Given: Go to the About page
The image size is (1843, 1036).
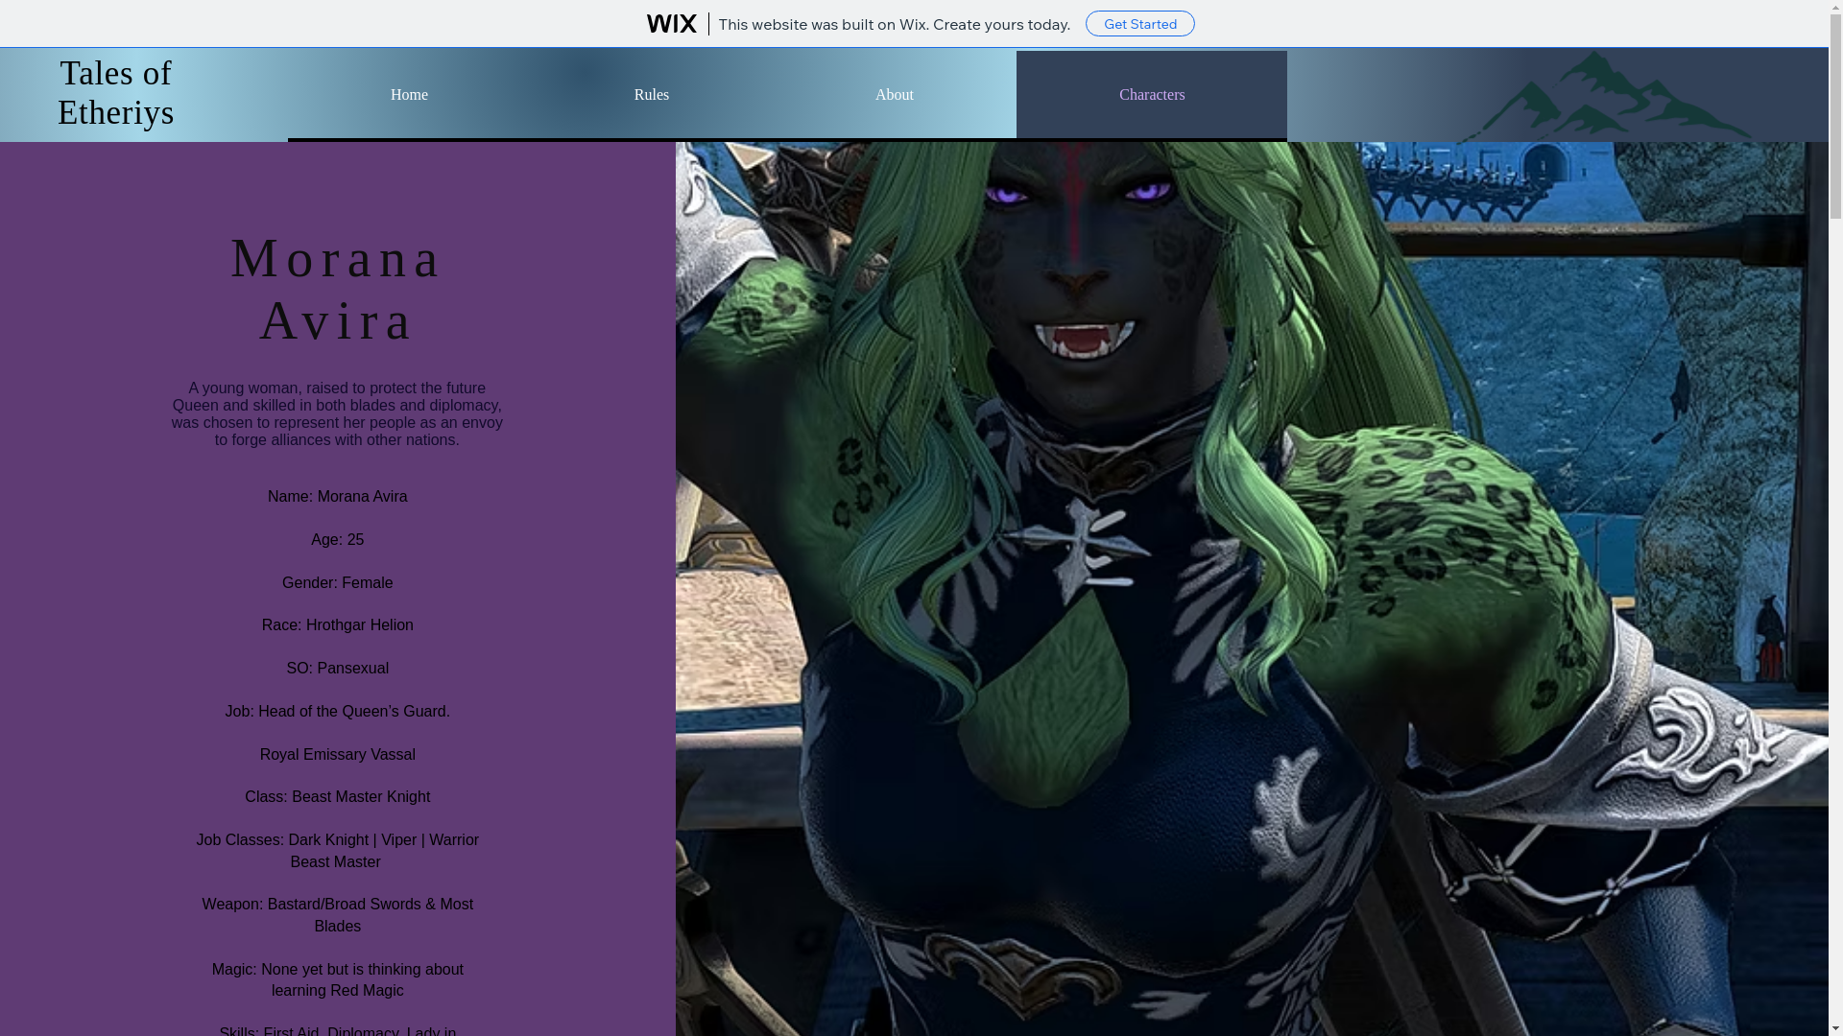Looking at the screenshot, I should click(x=895, y=95).
